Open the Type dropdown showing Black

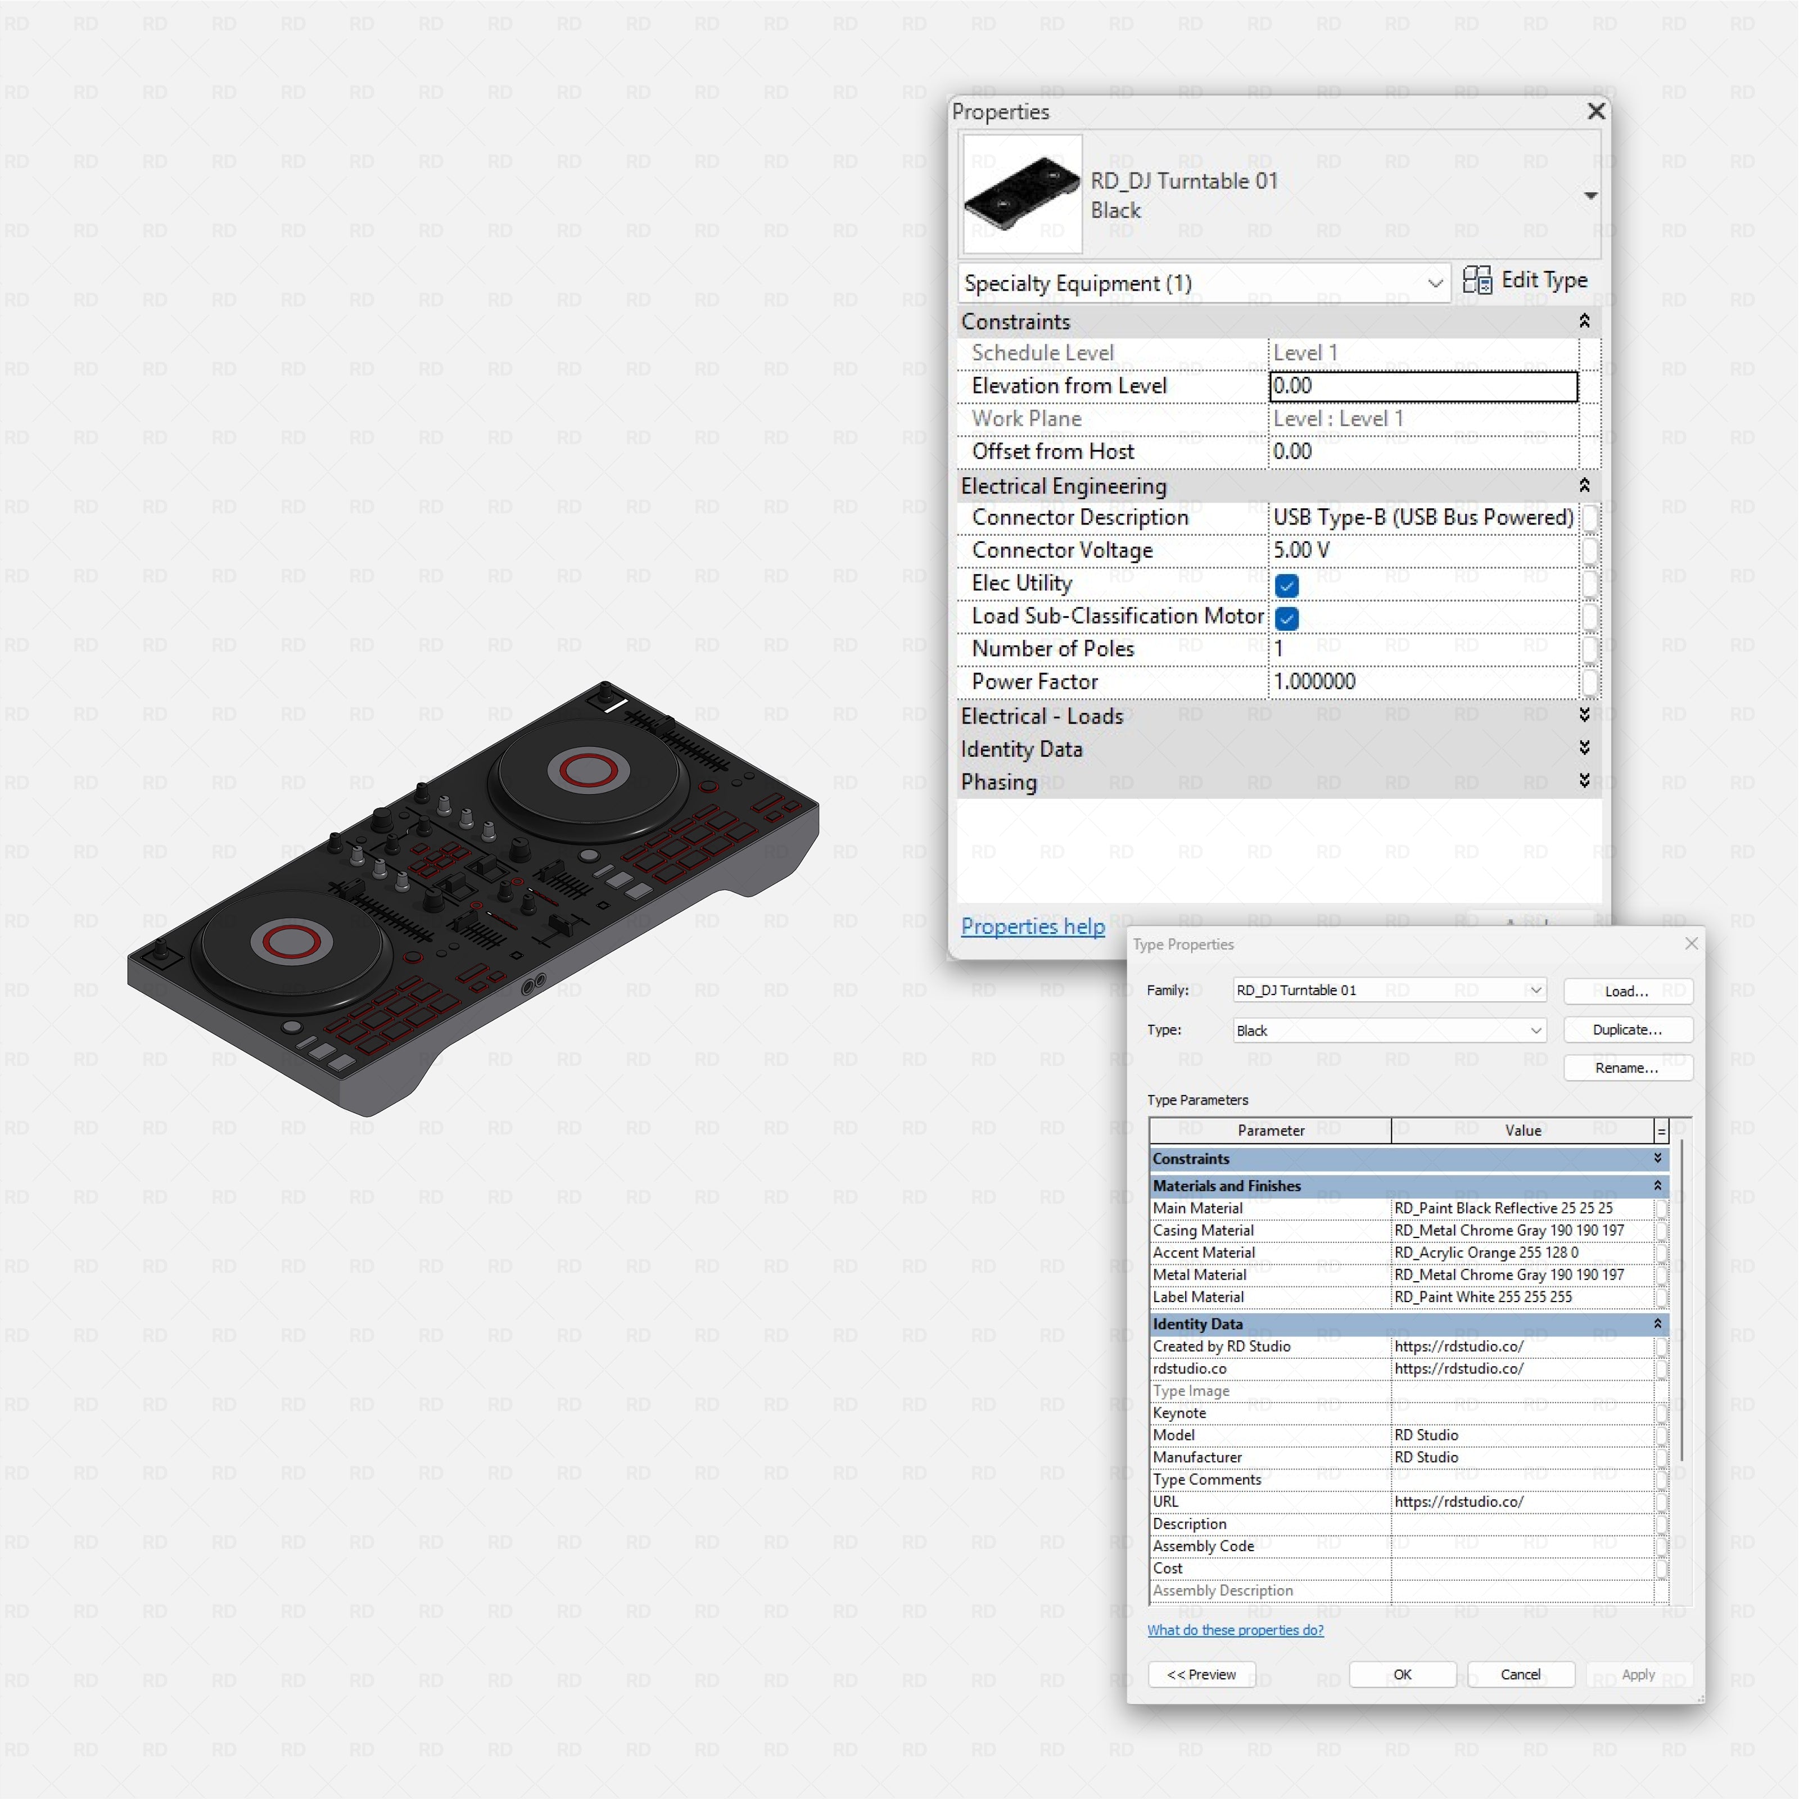[x=1389, y=1030]
